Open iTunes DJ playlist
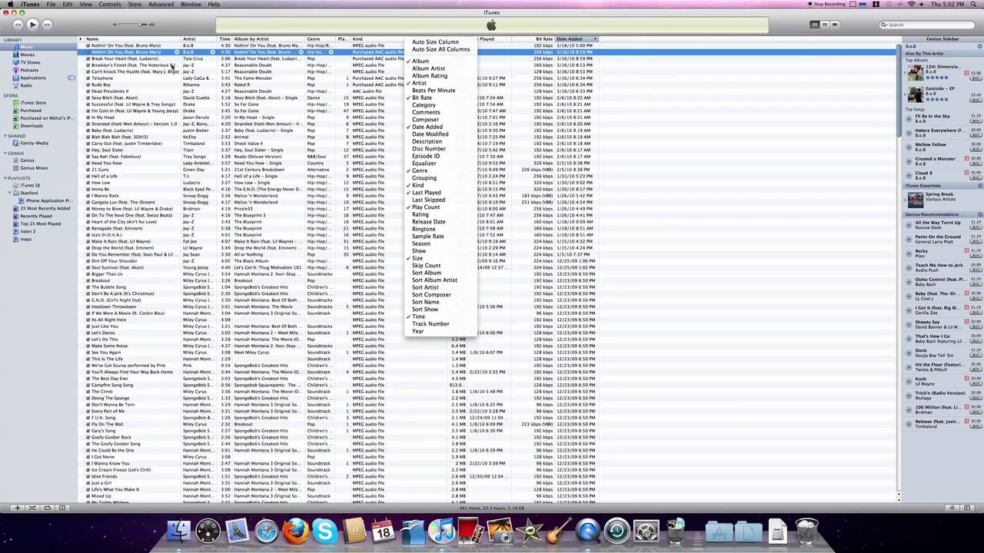This screenshot has width=984, height=553. point(30,185)
